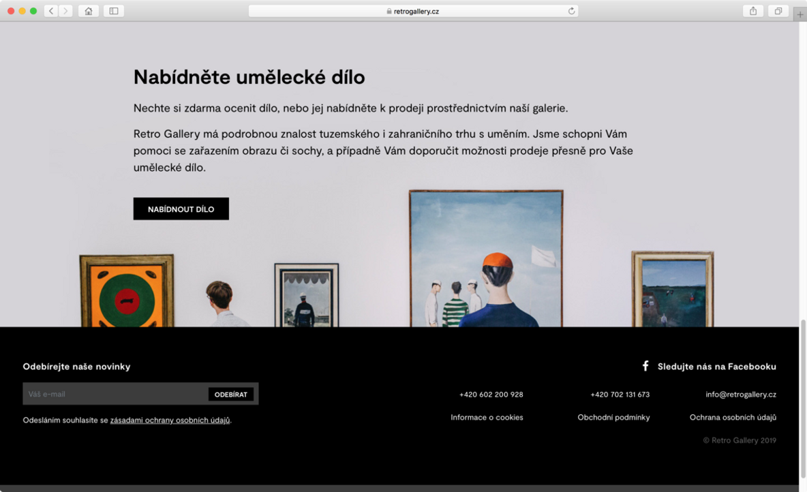Click the Safari forward arrow
The height and width of the screenshot is (492, 807).
click(65, 11)
